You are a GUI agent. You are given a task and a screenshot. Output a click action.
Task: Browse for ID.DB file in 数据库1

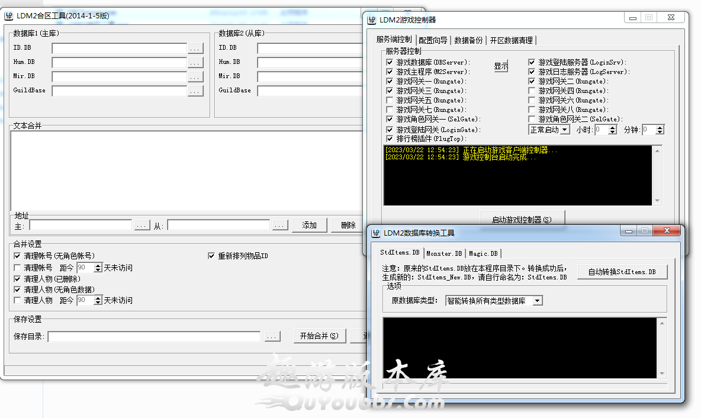point(195,49)
